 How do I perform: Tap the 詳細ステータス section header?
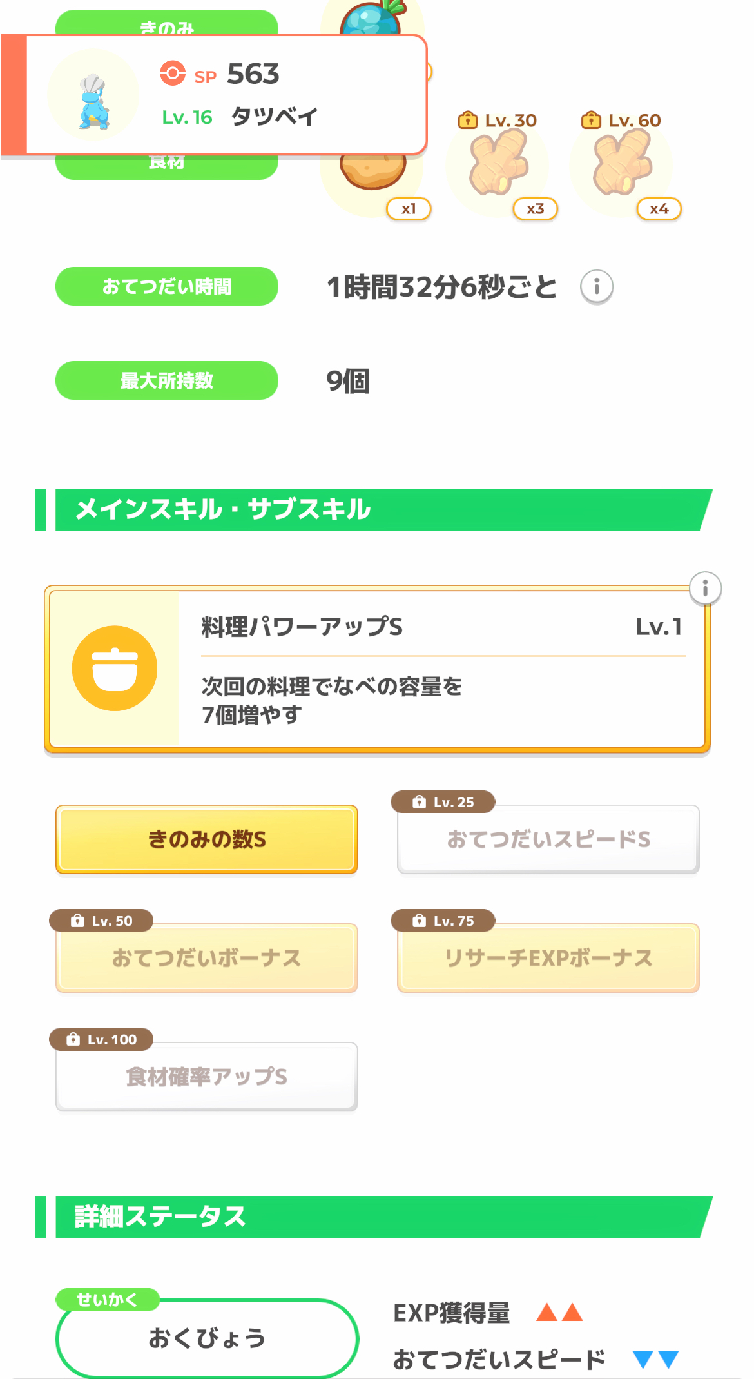pyautogui.click(x=374, y=1217)
